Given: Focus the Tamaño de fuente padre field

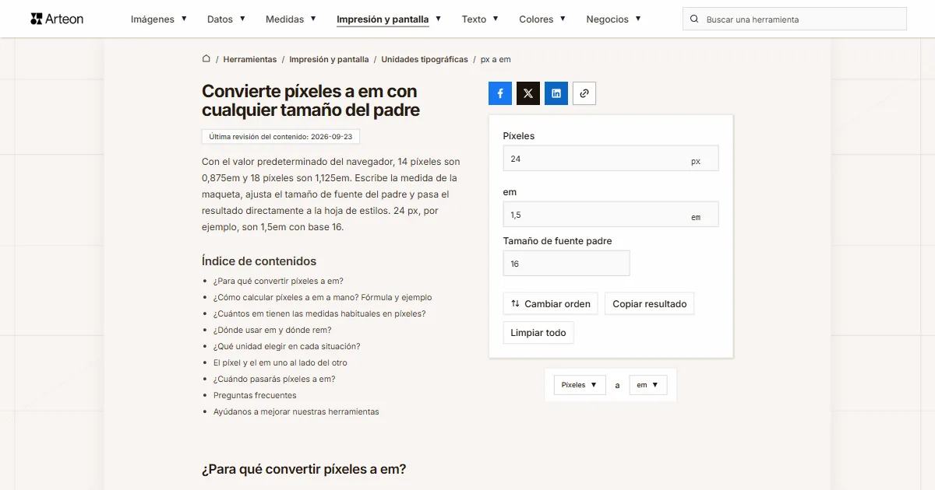Looking at the screenshot, I should click(566, 264).
